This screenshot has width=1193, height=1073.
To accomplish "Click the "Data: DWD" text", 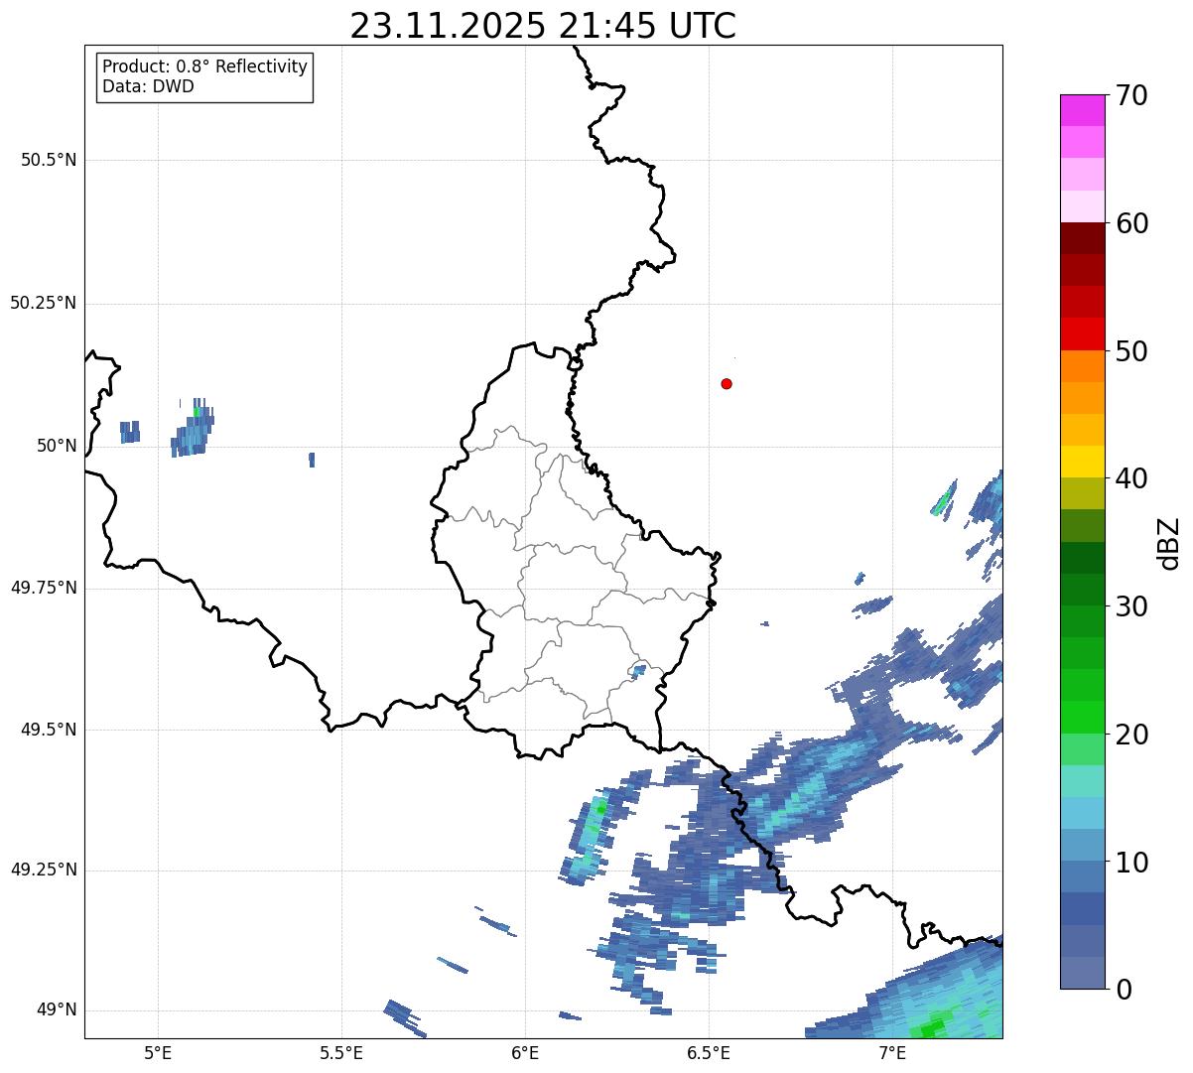I will pyautogui.click(x=148, y=86).
